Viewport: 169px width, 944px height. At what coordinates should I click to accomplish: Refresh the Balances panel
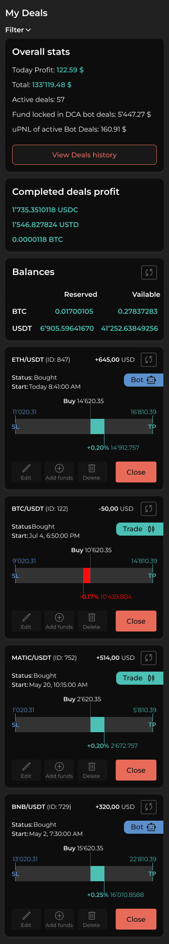click(x=149, y=272)
